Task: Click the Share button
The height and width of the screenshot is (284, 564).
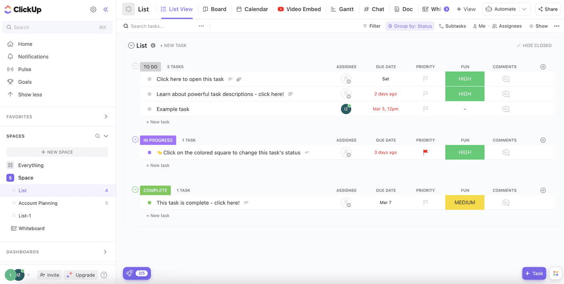Action: tap(547, 9)
